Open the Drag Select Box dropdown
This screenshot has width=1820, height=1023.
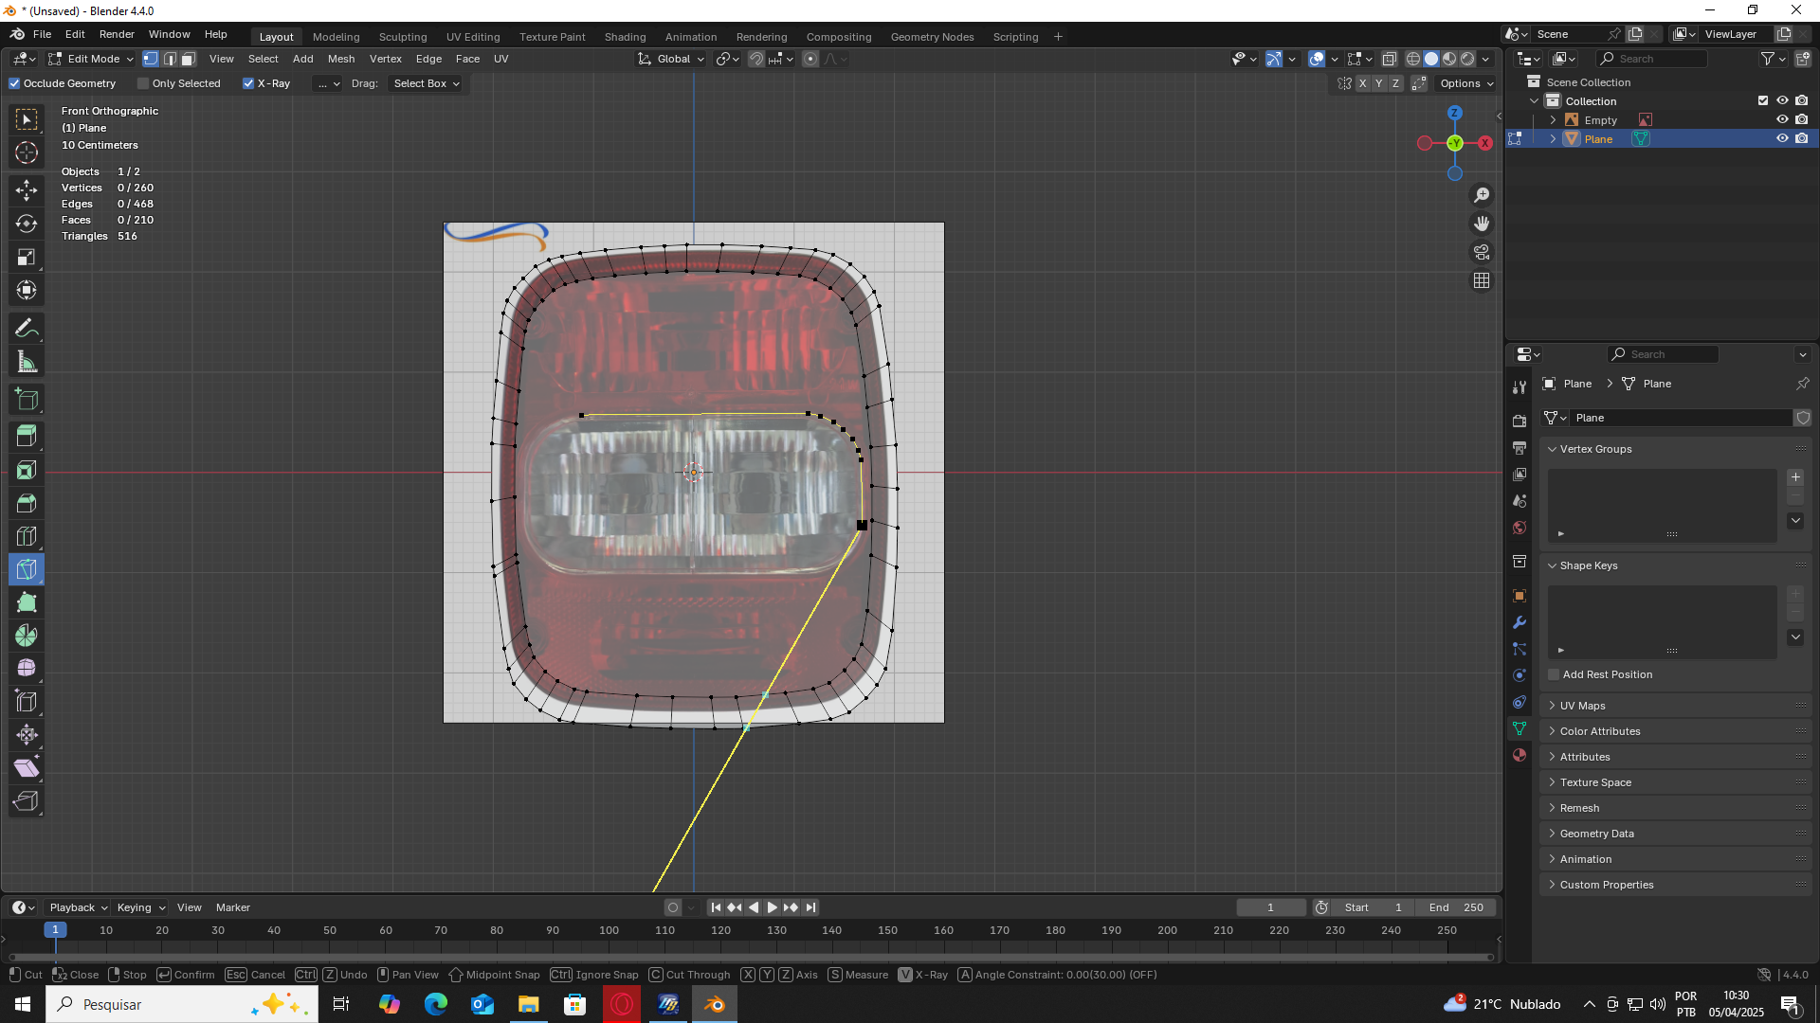click(x=426, y=83)
